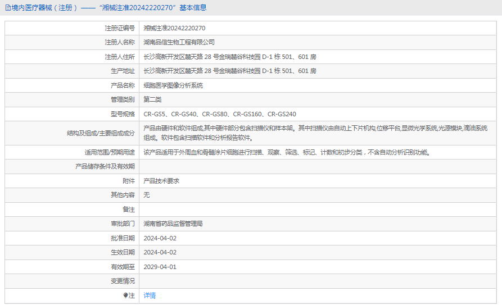Click expiry date 2029-04-01
The image size is (502, 305).
(x=160, y=267)
